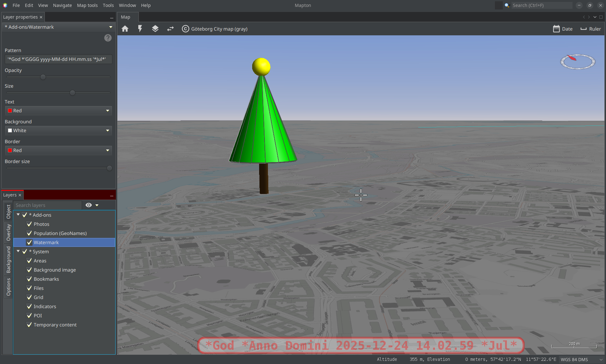
Task: Toggle the Bookmarks layer checkbox
Action: (29, 279)
